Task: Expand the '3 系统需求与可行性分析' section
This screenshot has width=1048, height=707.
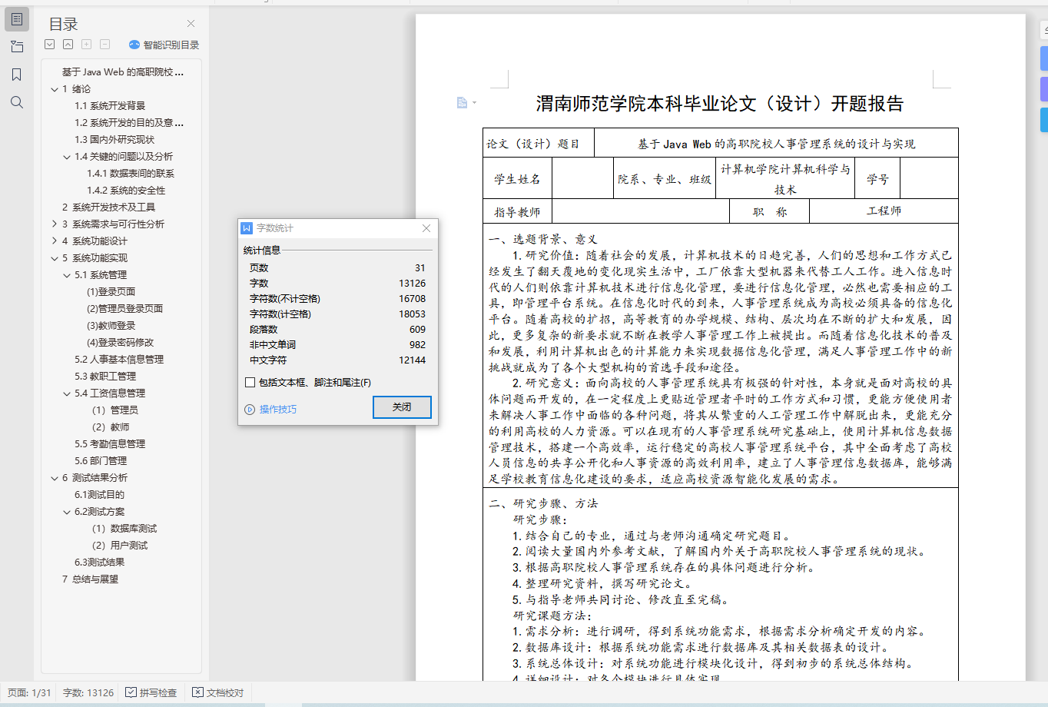Action: tap(55, 224)
